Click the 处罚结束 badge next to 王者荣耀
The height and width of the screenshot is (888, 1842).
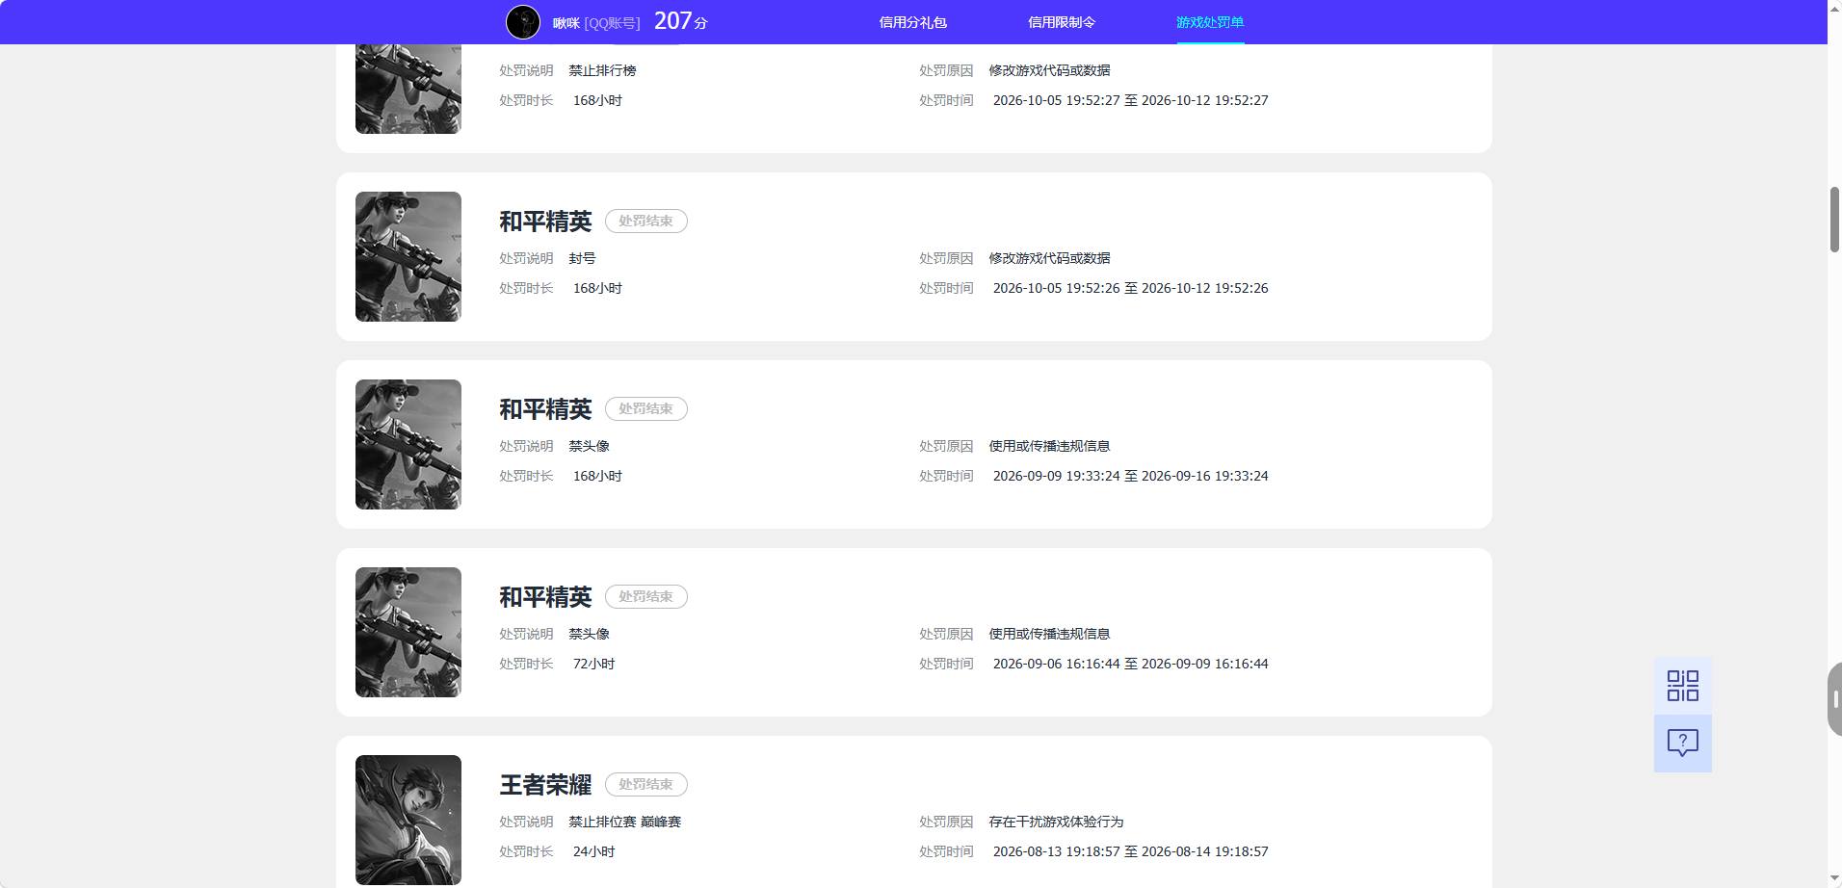point(645,784)
